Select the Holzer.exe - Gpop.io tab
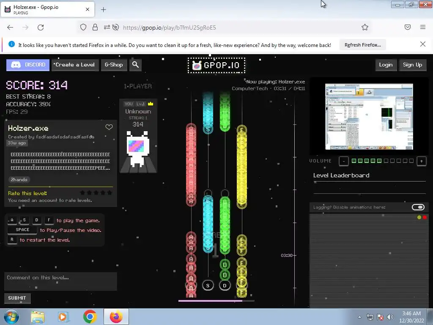The image size is (433, 325). coord(47,9)
